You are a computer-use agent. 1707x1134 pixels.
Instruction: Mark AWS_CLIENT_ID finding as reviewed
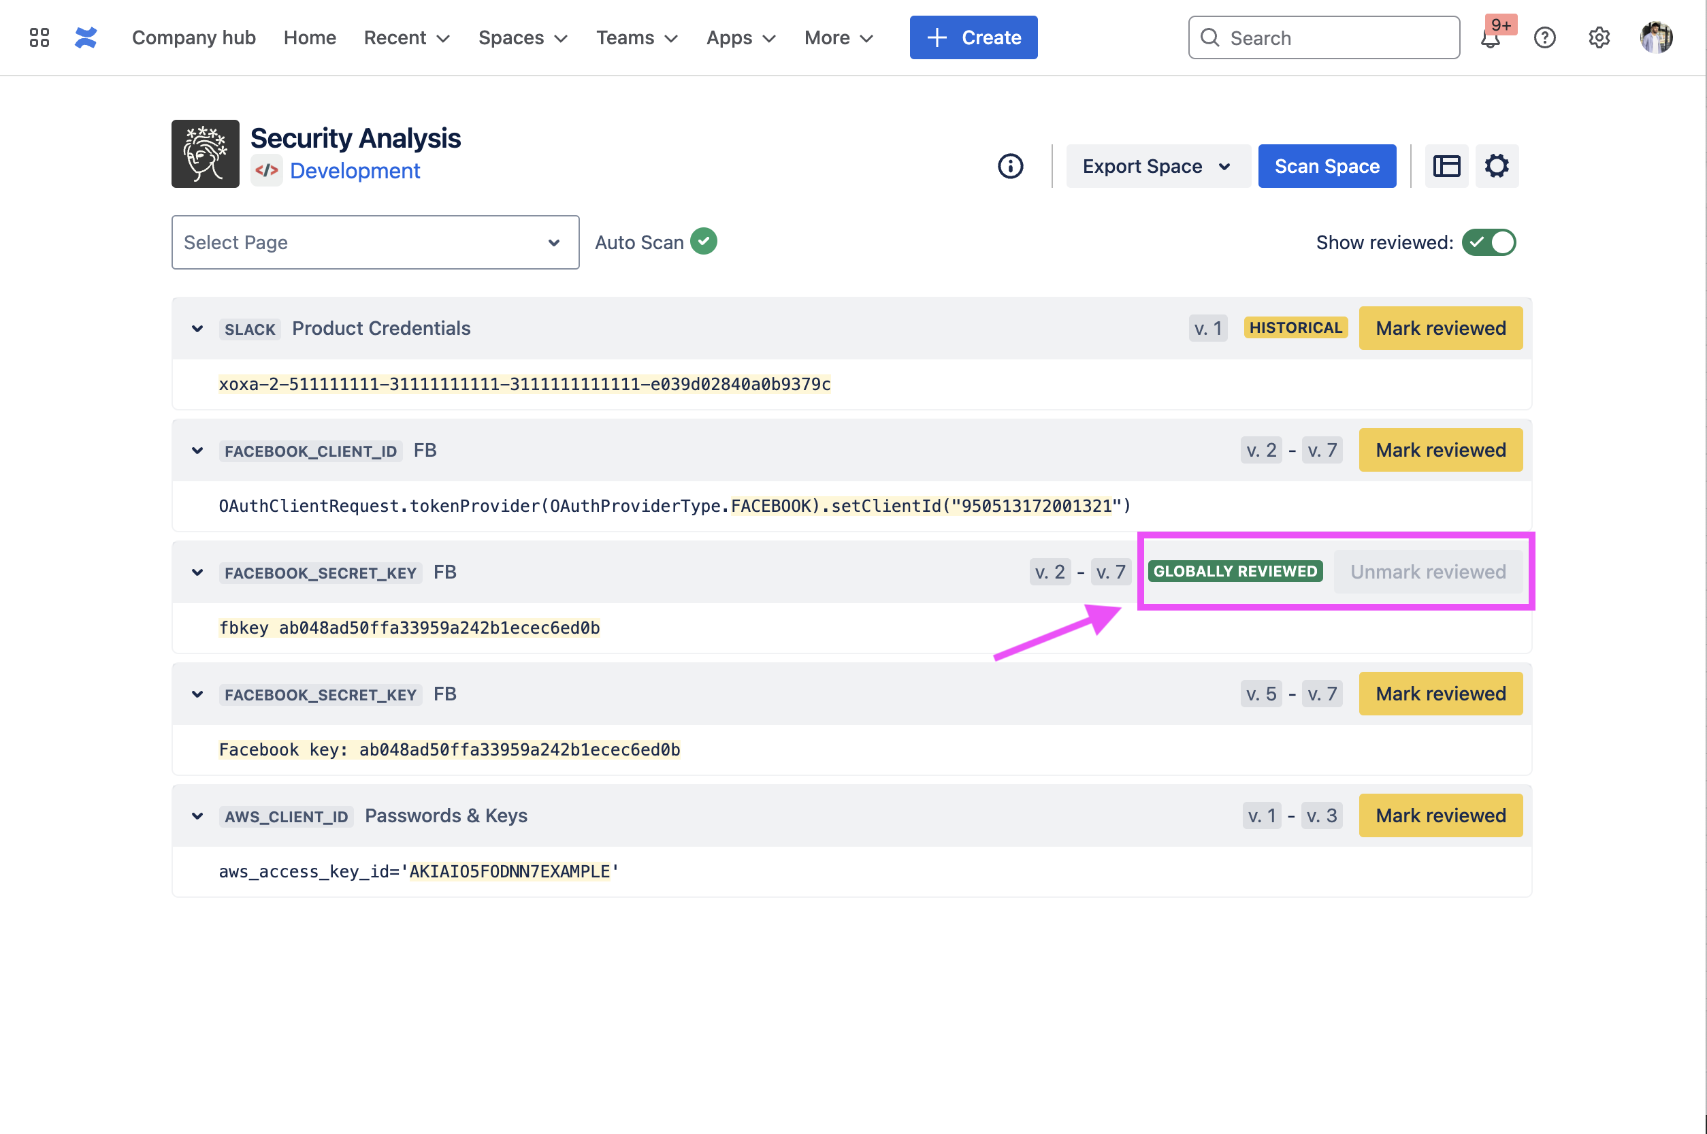(1440, 815)
